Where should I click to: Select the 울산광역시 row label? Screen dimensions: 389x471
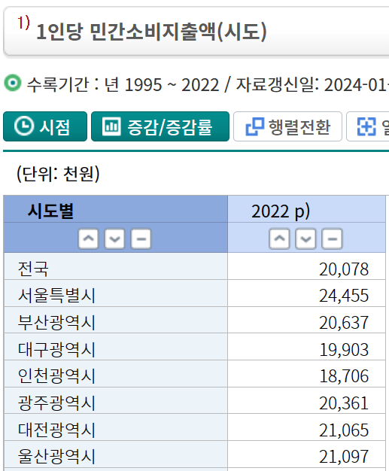56,457
